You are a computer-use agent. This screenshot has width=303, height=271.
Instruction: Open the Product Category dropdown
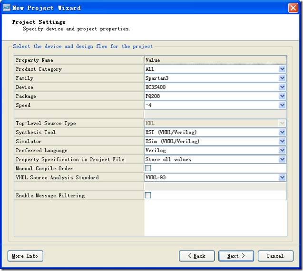tap(282, 69)
